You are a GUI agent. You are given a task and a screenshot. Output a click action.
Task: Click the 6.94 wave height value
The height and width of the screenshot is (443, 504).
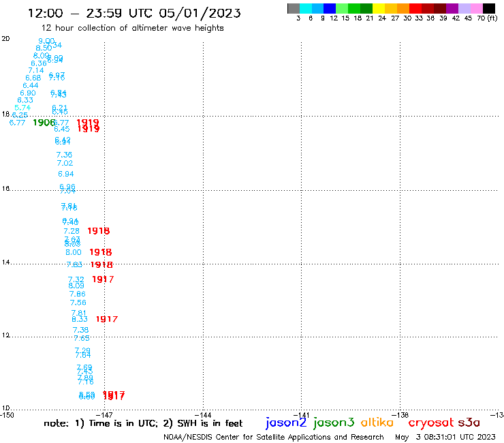[66, 174]
